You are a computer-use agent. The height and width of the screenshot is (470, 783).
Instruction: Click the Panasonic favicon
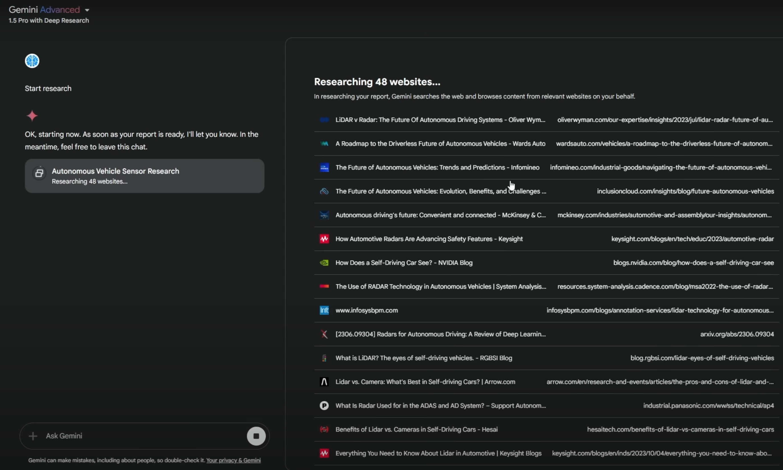click(324, 405)
